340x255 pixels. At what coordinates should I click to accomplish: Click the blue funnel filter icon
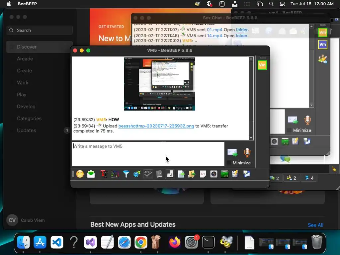(x=126, y=174)
